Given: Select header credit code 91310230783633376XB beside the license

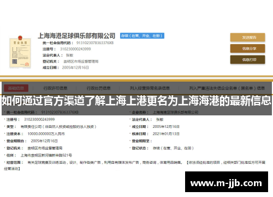Looking at the screenshot, I should click(95, 43).
